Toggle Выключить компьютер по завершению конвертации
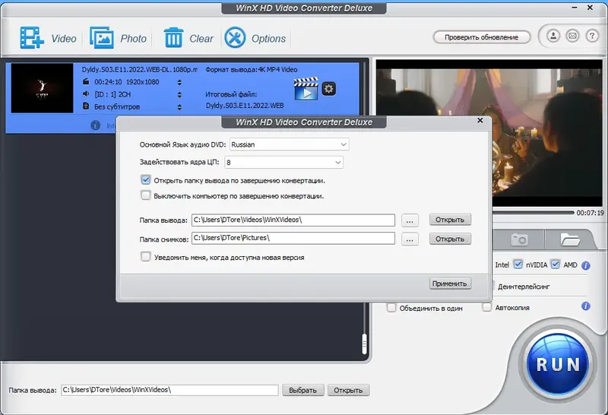 click(x=146, y=195)
